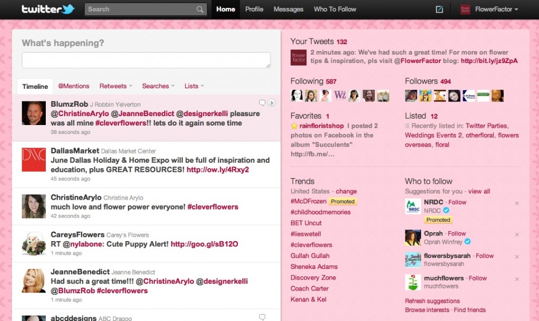Click the first avatar in the Followers row

pyautogui.click(x=411, y=96)
